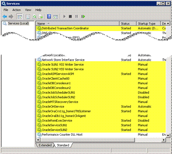Click gear icon beside Performance Counter DLL Host
Viewport: 172px width, 154px height.
click(39, 134)
